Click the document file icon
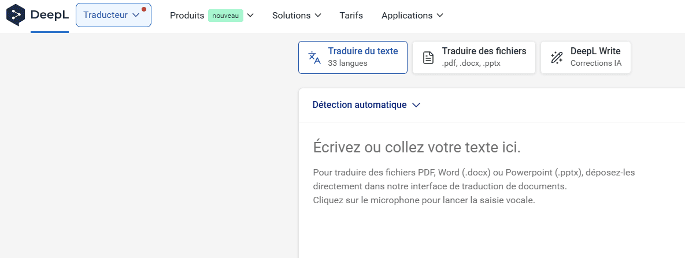 click(428, 58)
